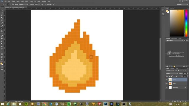189x106 pixels.
Task: Open the Image menu
Action: [13, 1]
